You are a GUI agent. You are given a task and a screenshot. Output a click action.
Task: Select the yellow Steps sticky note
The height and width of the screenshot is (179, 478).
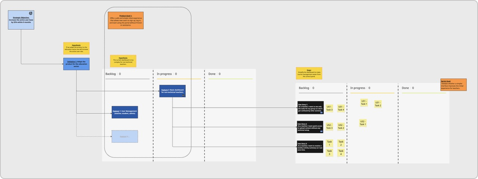[309, 74]
